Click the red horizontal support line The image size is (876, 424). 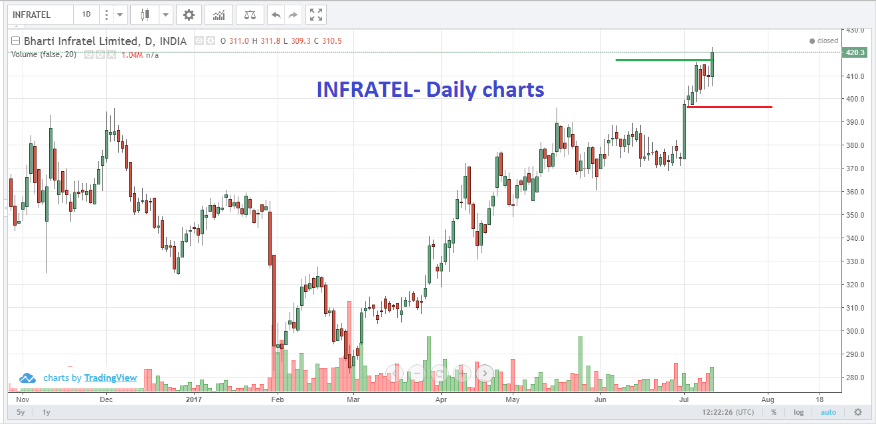729,107
